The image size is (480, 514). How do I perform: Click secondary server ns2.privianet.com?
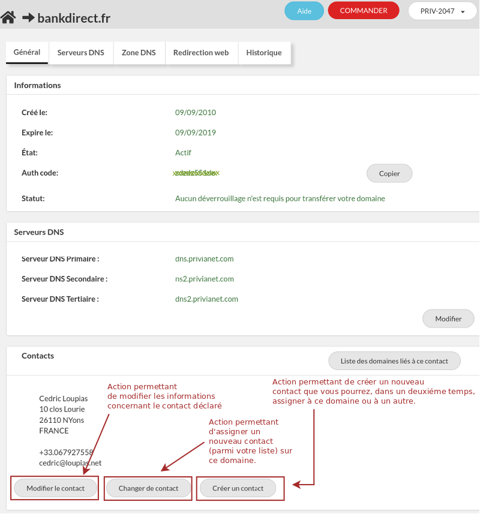[204, 279]
